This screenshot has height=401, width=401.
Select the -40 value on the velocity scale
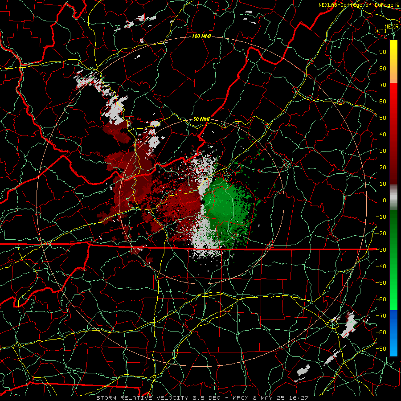click(381, 266)
